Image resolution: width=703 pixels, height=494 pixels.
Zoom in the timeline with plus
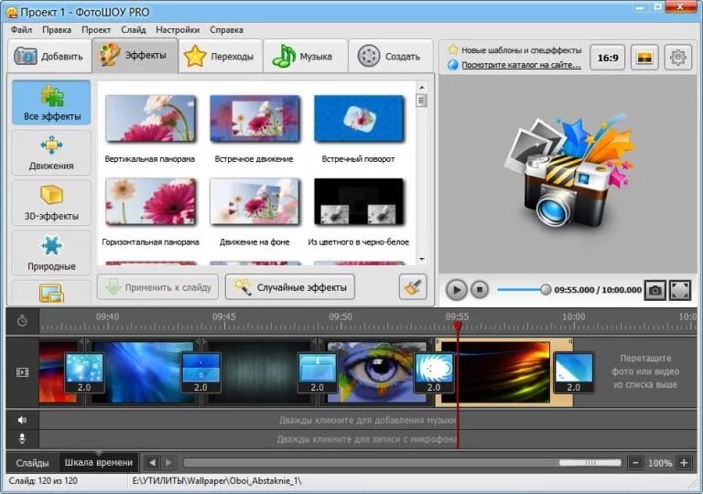coord(684,463)
